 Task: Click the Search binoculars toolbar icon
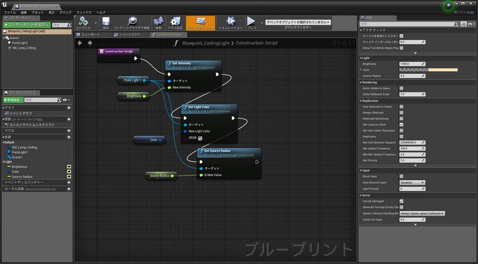[x=158, y=22]
